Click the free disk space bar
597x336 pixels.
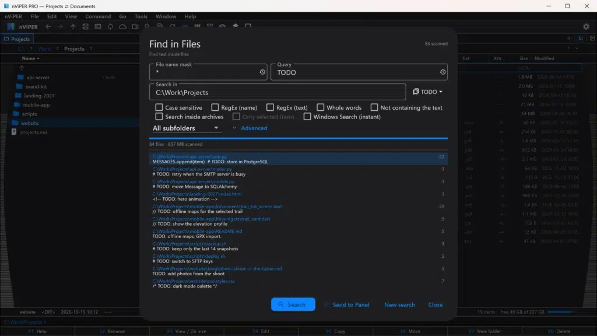[x=563, y=312]
